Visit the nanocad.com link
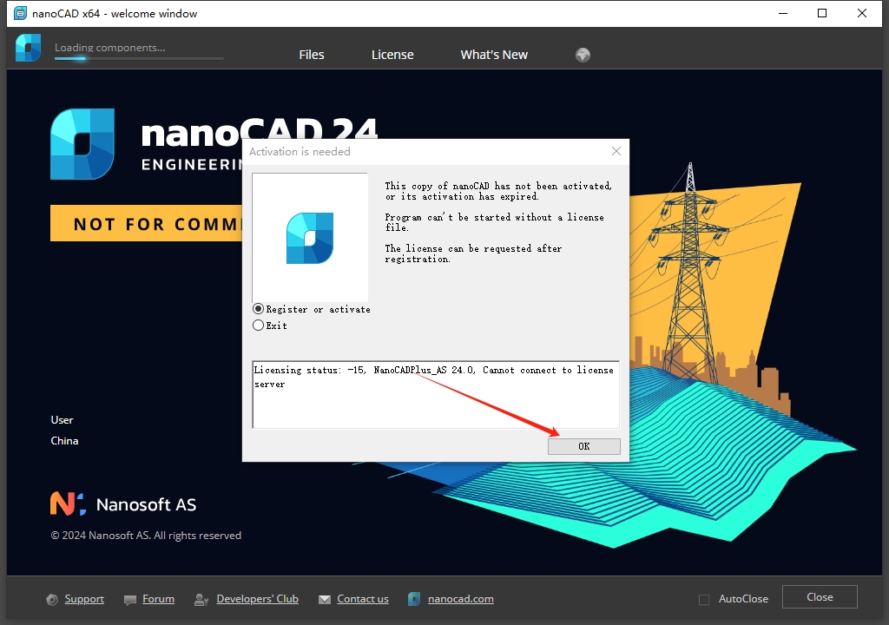Image resolution: width=889 pixels, height=625 pixels. [x=461, y=599]
